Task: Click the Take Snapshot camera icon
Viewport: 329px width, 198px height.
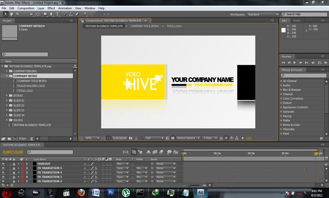Action: tap(131, 138)
